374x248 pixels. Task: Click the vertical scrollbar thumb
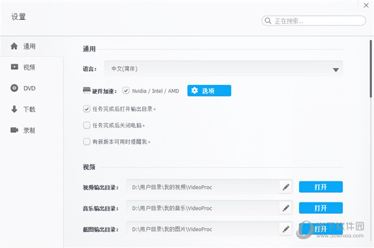point(371,69)
